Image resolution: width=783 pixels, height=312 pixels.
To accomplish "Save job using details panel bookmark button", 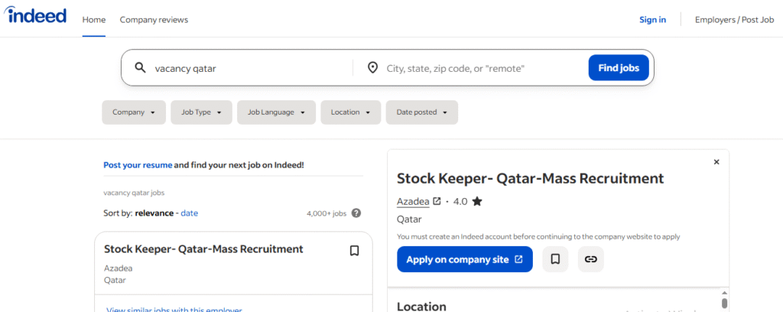I will [x=555, y=259].
